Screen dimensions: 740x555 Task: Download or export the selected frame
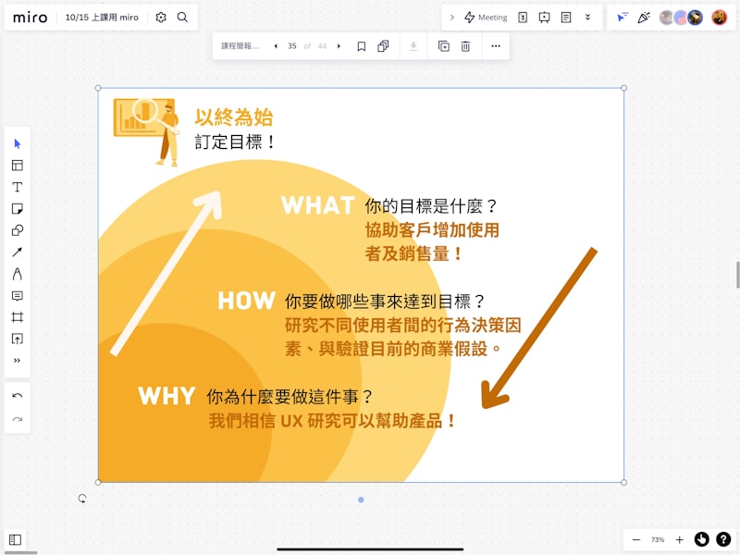tap(413, 45)
